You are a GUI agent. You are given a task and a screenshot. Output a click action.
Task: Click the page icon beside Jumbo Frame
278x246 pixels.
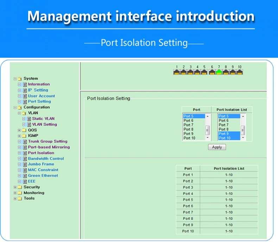point(25,164)
